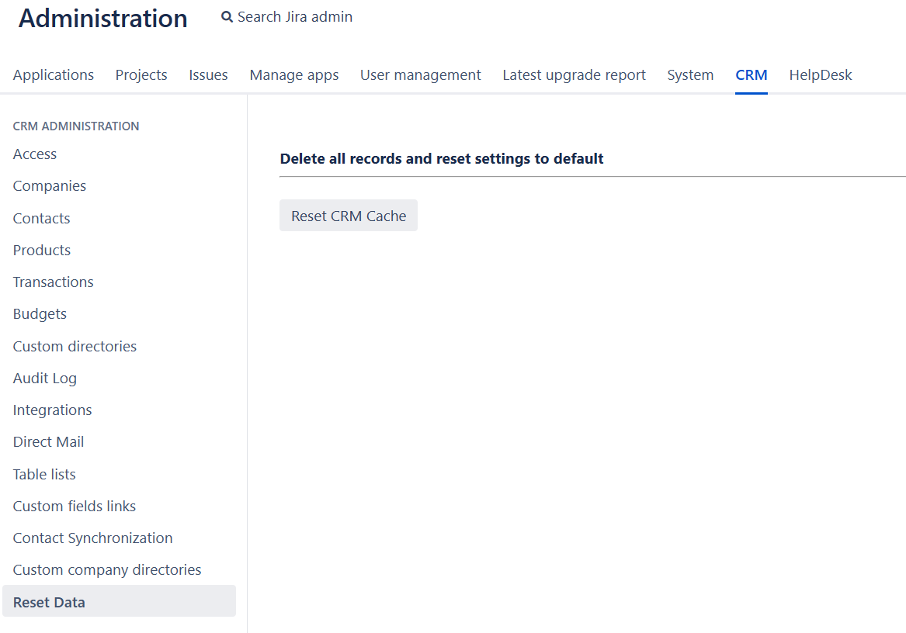This screenshot has height=633, width=906.
Task: Switch to the Projects tab
Action: tap(141, 75)
